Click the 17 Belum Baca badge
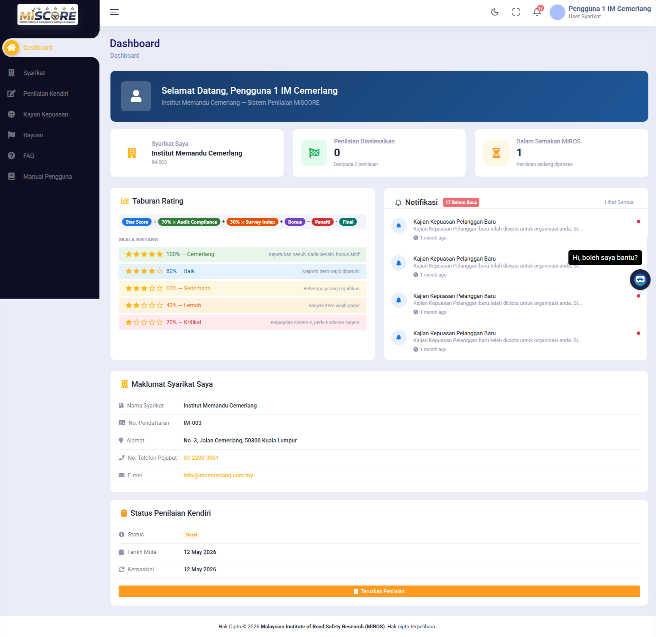Image resolution: width=656 pixels, height=637 pixels. tap(461, 203)
